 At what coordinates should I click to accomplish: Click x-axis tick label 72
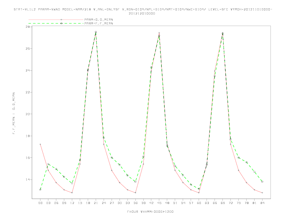(230, 203)
